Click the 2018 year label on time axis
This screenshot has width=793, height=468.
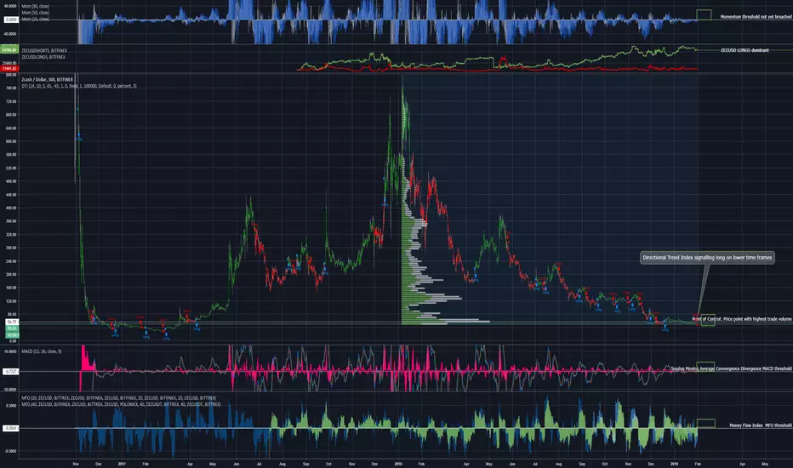[x=398, y=464]
